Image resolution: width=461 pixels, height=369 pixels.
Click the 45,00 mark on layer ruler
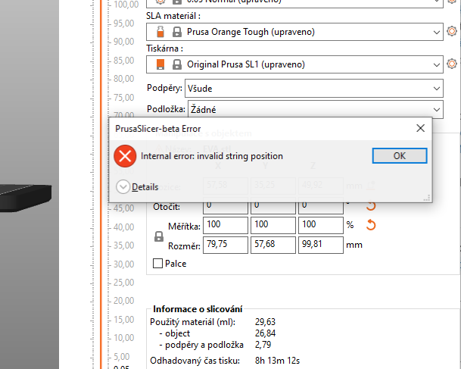[x=124, y=208]
